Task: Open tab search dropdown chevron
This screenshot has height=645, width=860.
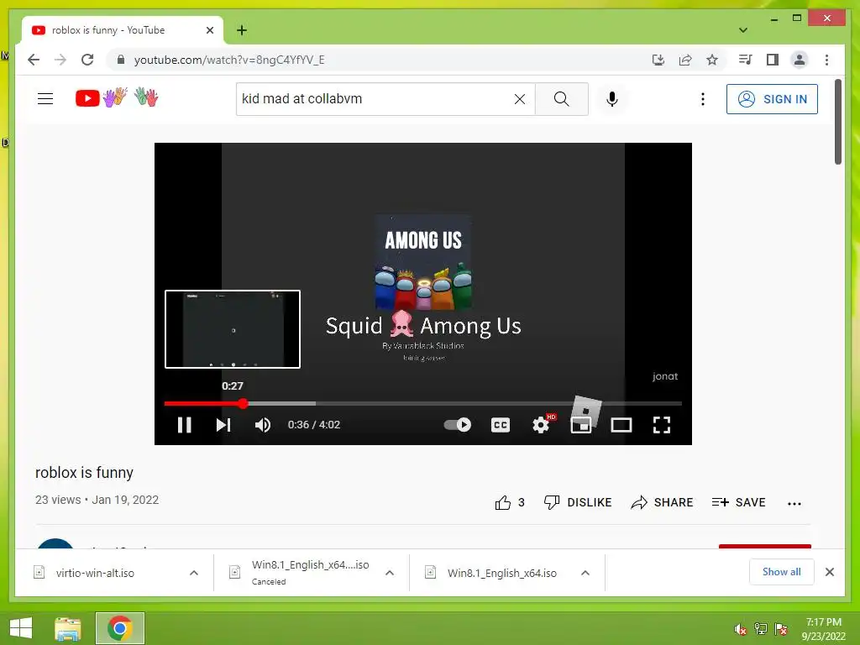Action: click(x=742, y=30)
